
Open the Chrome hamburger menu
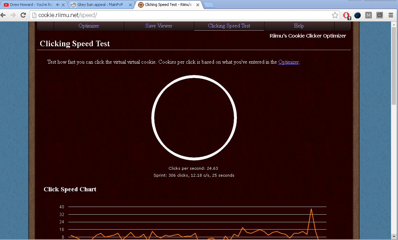pyautogui.click(x=391, y=15)
